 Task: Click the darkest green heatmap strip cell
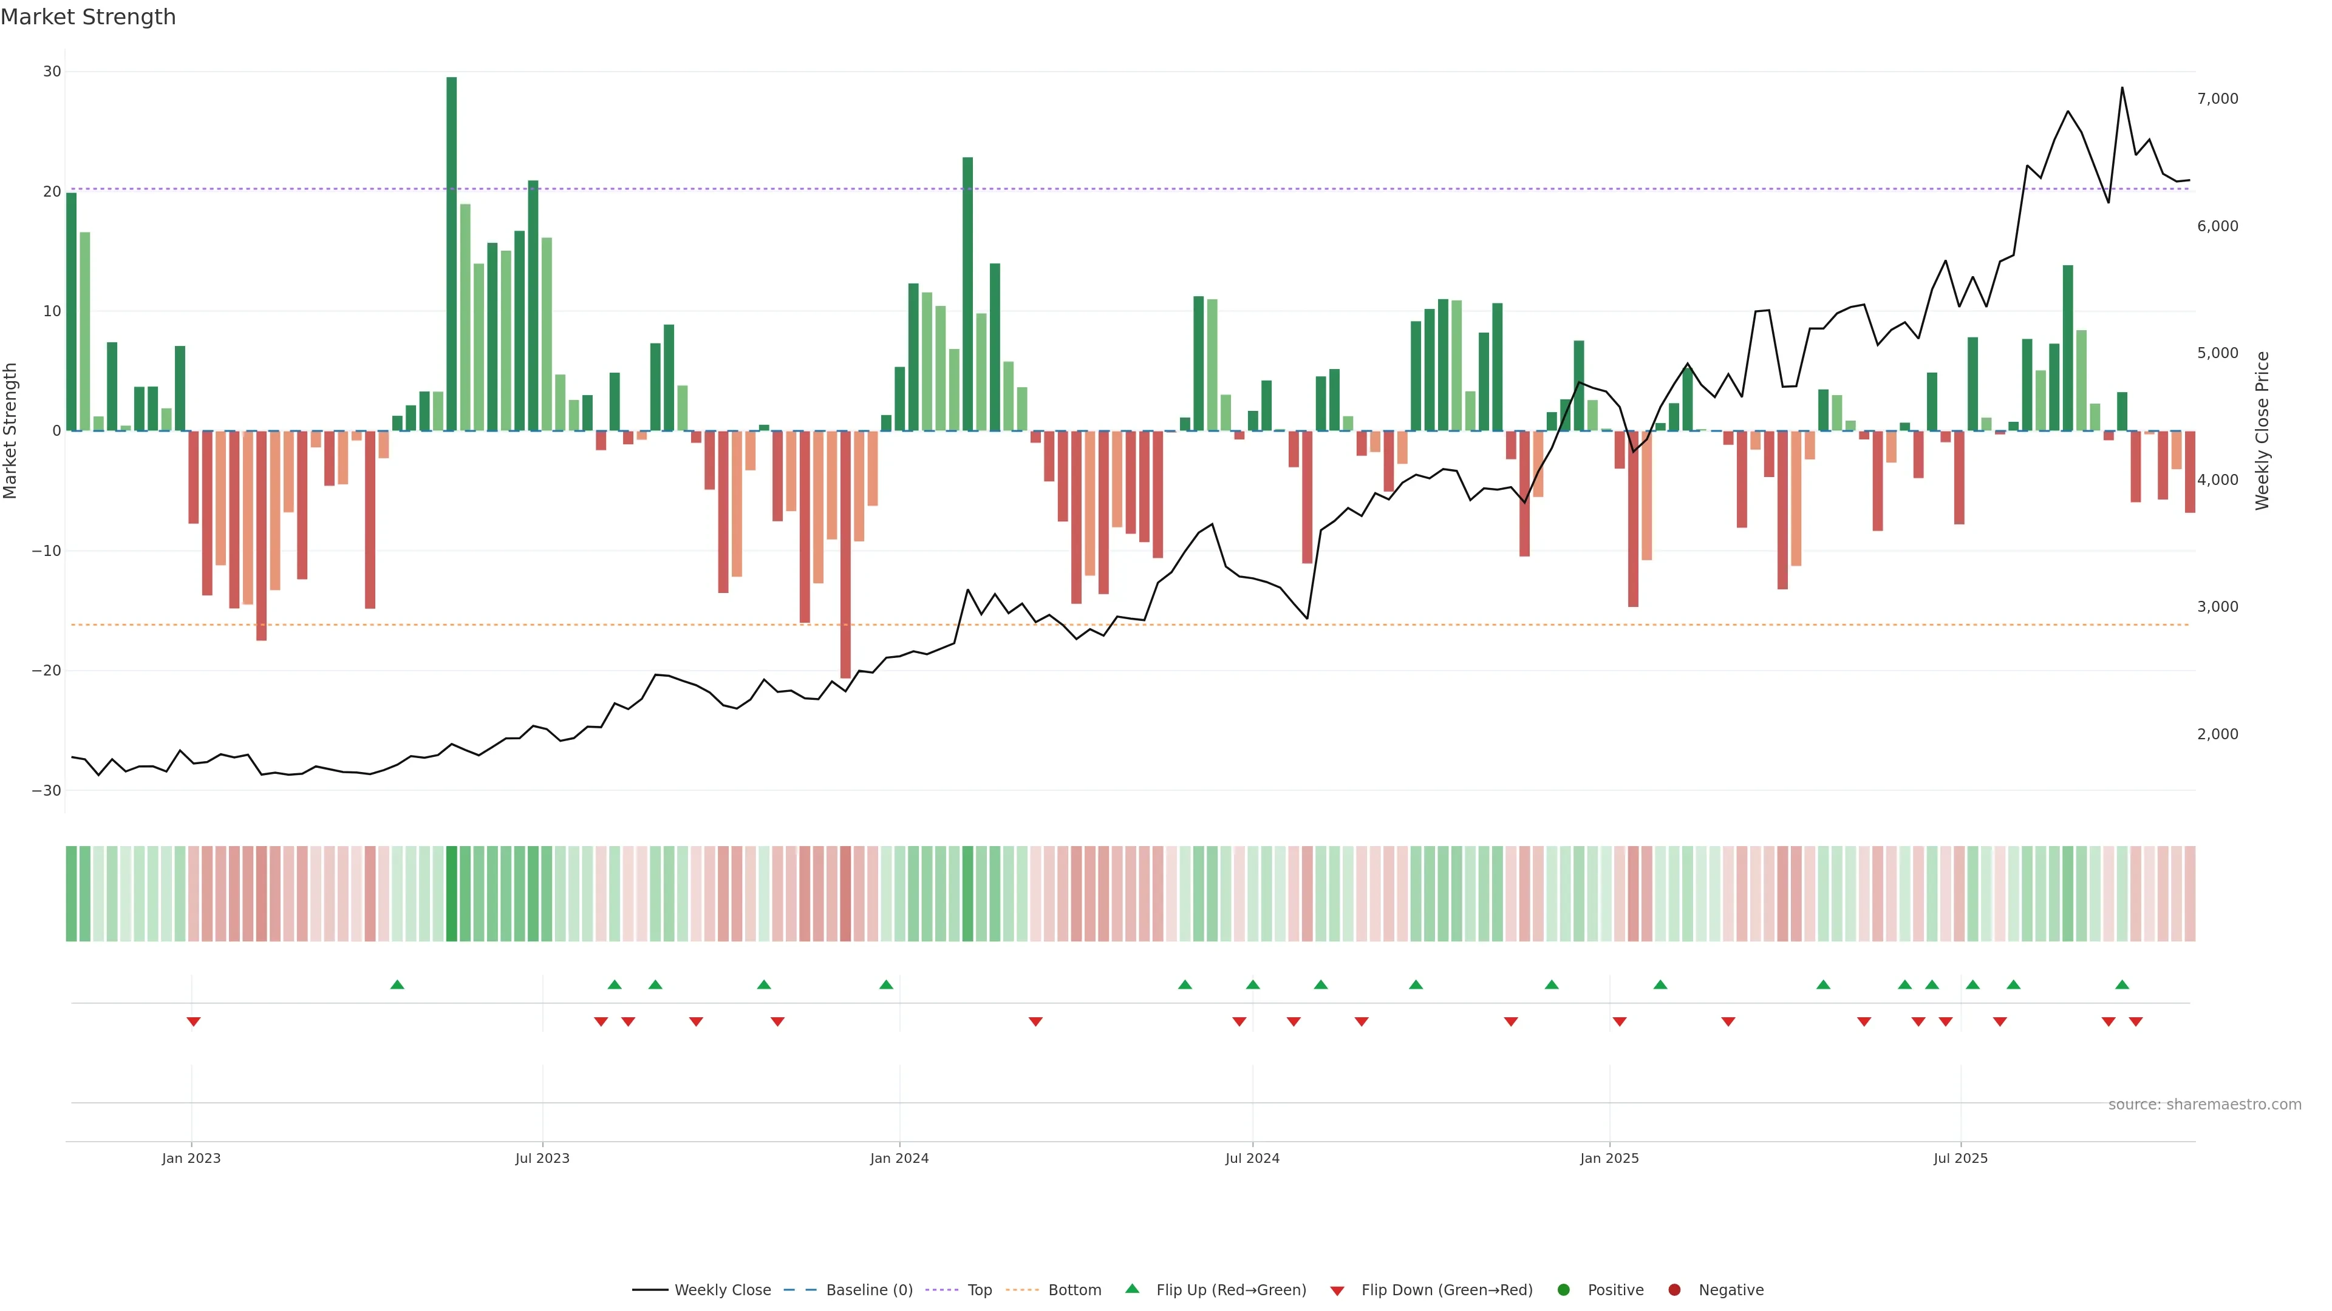tap(451, 893)
